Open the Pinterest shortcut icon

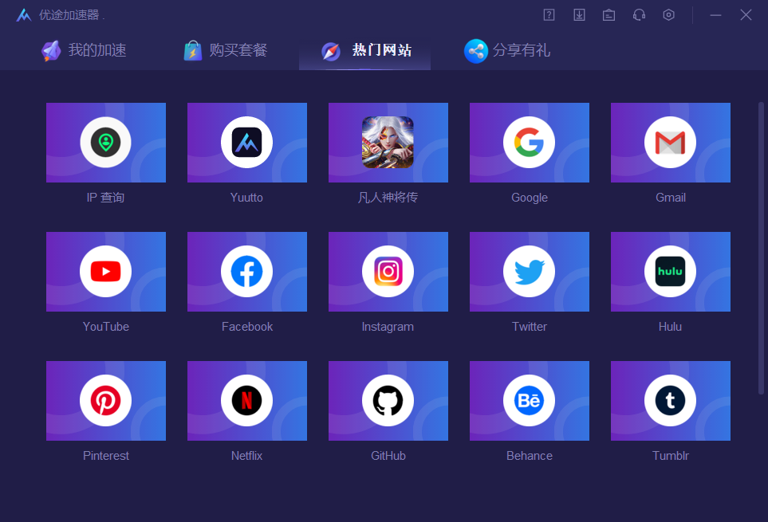click(106, 401)
